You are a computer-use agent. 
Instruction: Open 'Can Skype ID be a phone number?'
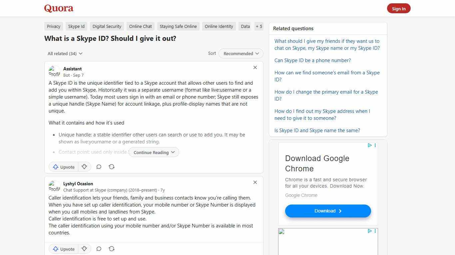[312, 60]
